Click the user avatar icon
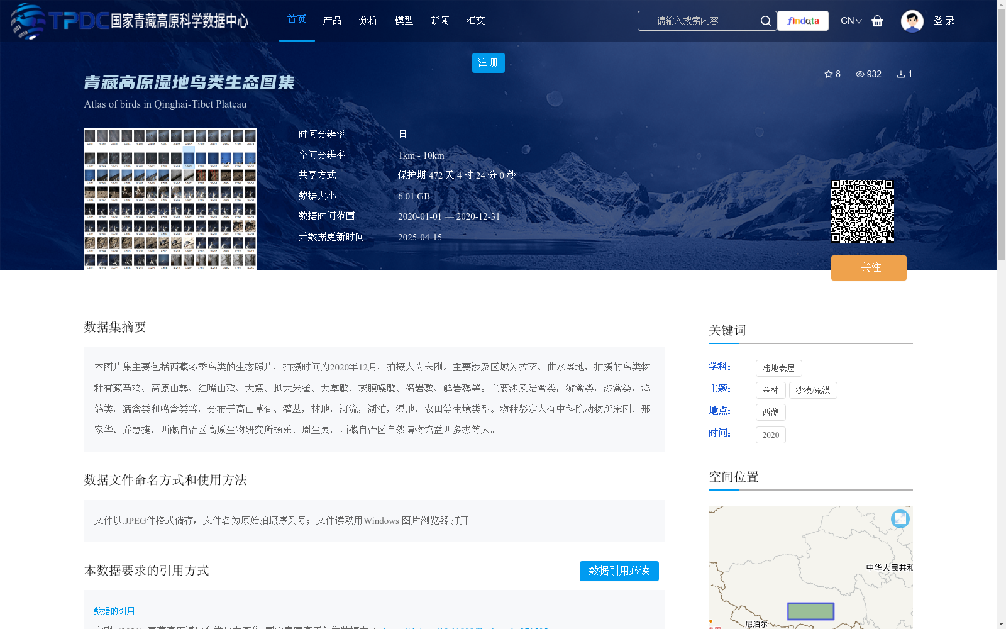Viewport: 1006px width, 629px height. [x=912, y=21]
